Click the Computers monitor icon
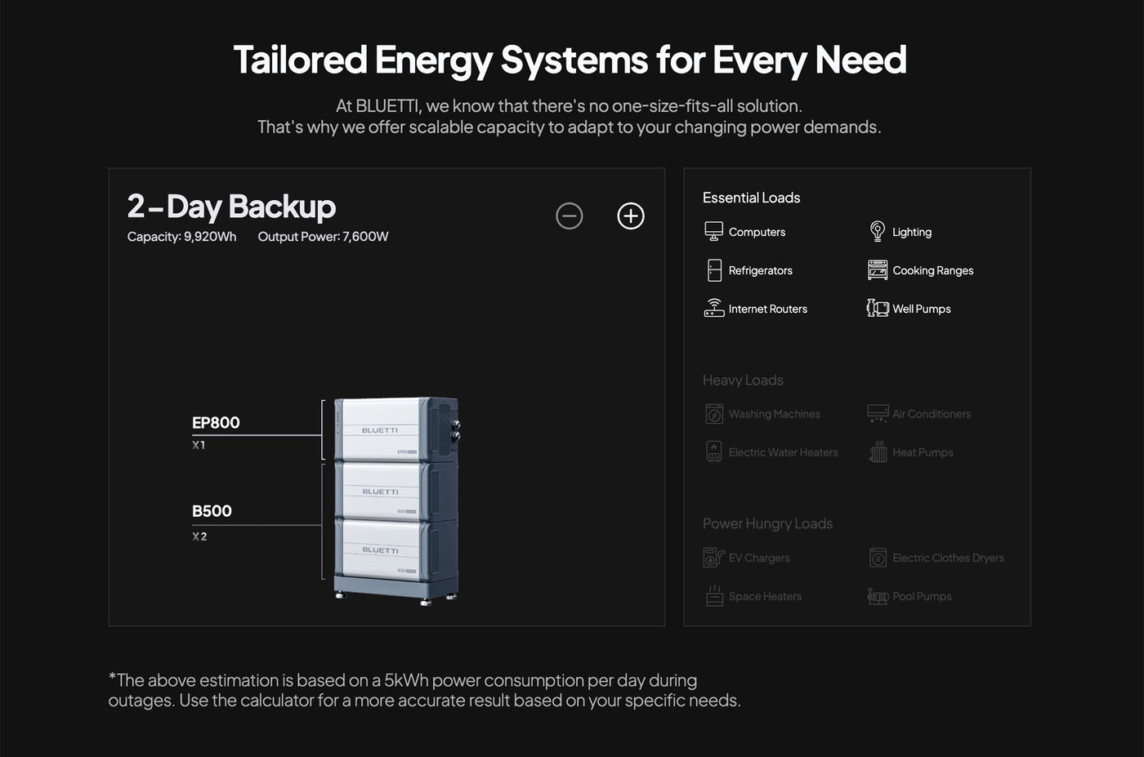Screen dimensions: 1144x757 (713, 232)
